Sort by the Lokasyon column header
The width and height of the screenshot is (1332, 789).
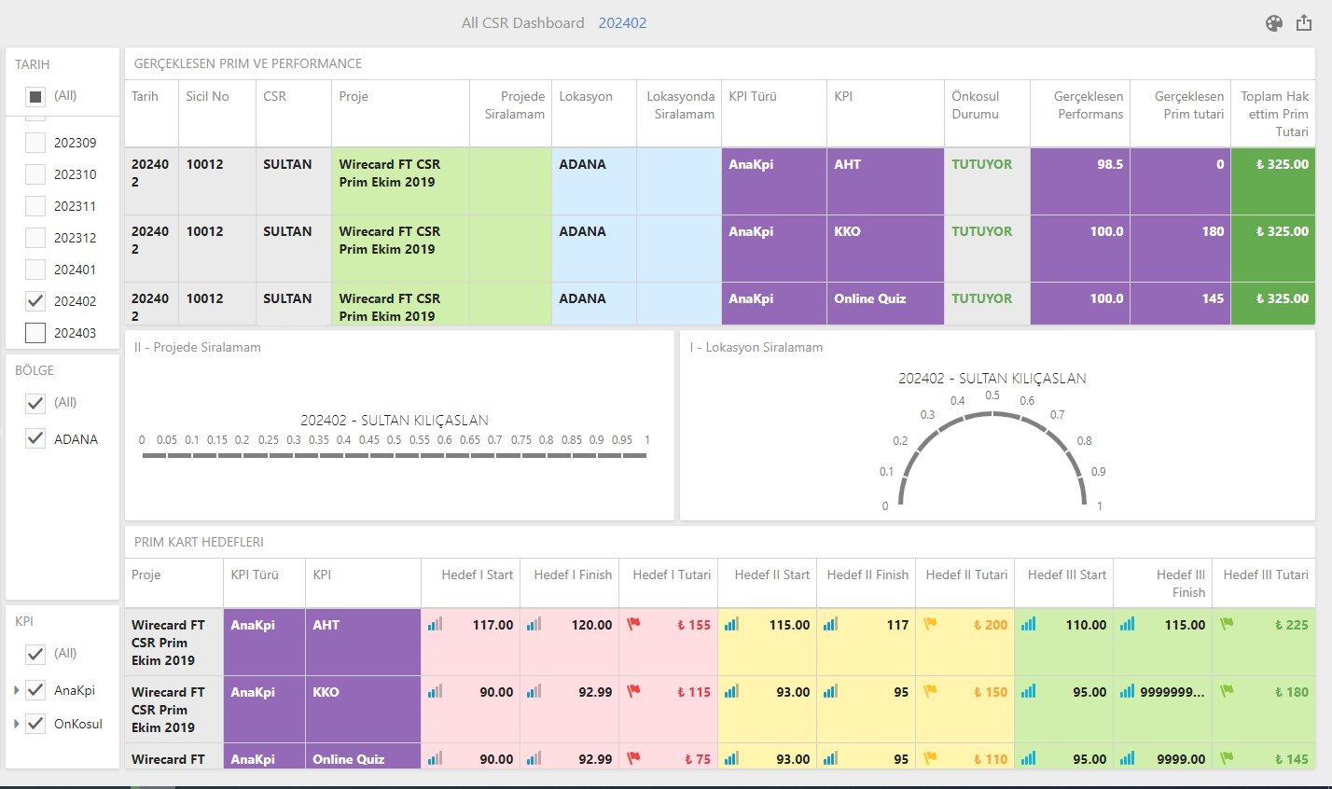click(x=594, y=114)
